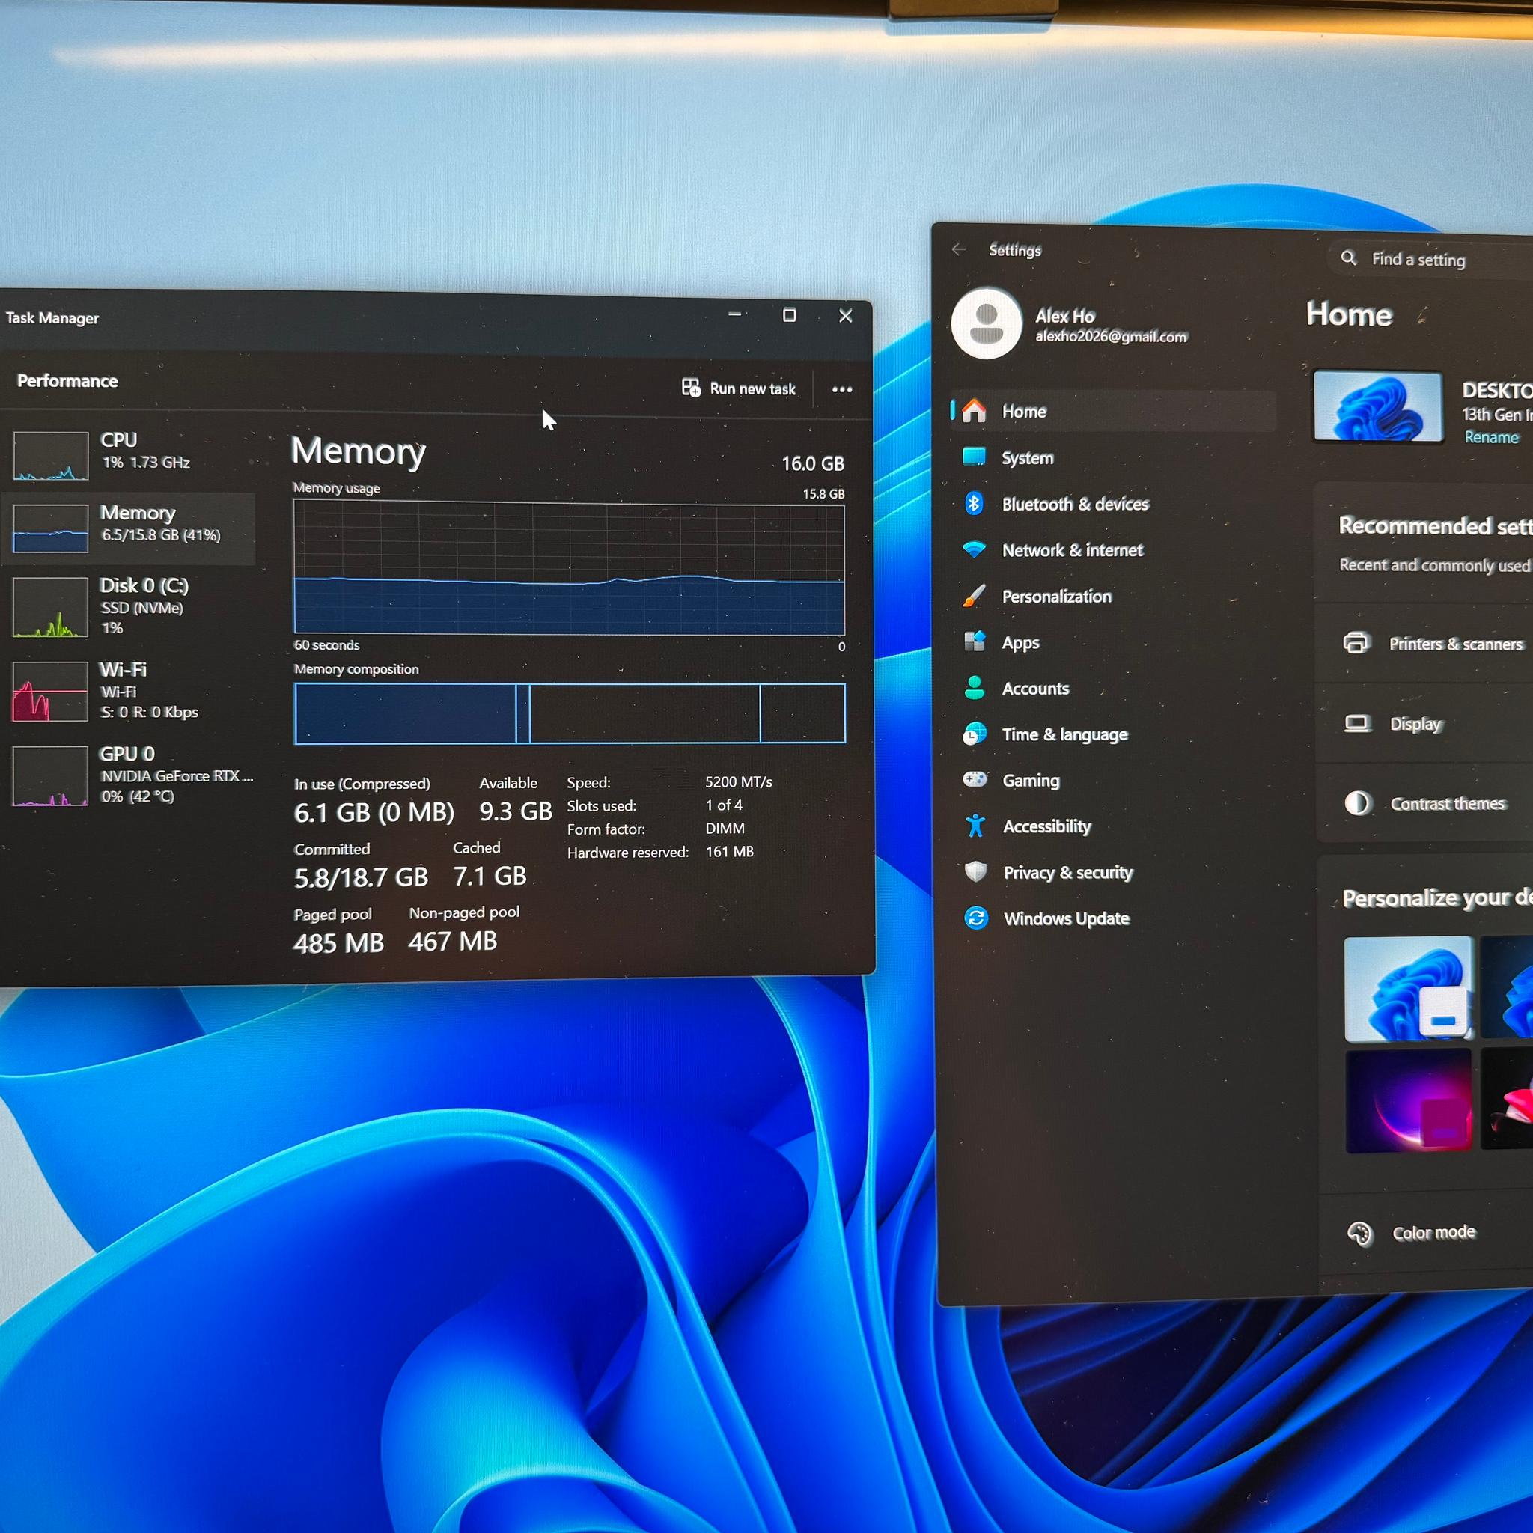This screenshot has height=1533, width=1533.
Task: Click the desktop wallpaper device thumbnail
Action: 1377,406
